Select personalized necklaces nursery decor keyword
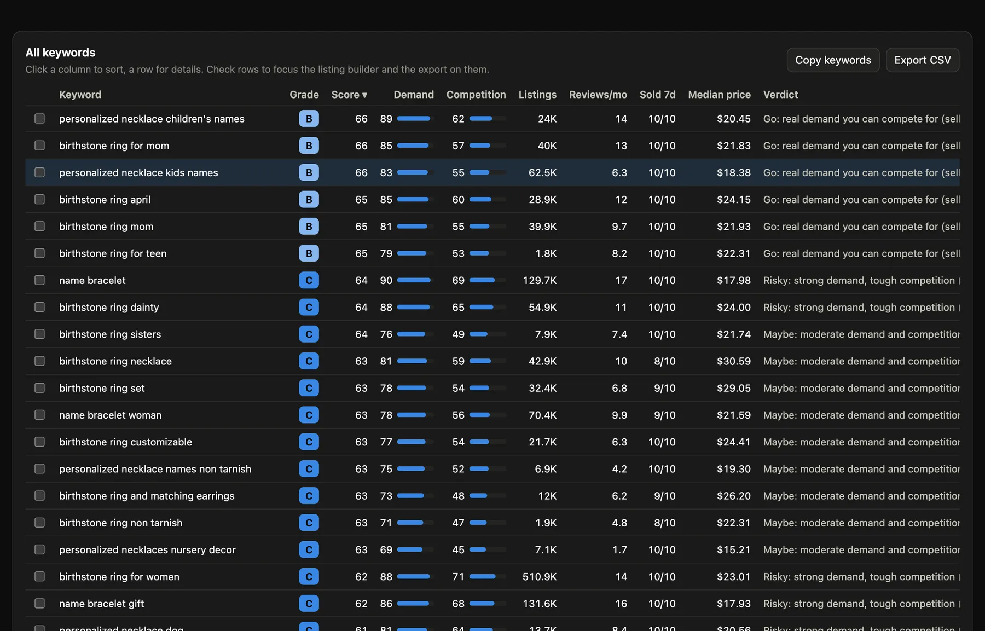This screenshot has width=985, height=631. [147, 549]
